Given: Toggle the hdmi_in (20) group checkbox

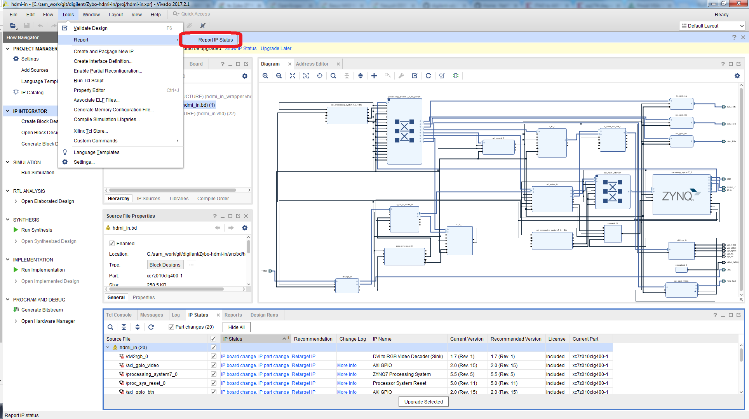Looking at the screenshot, I should tap(213, 347).
